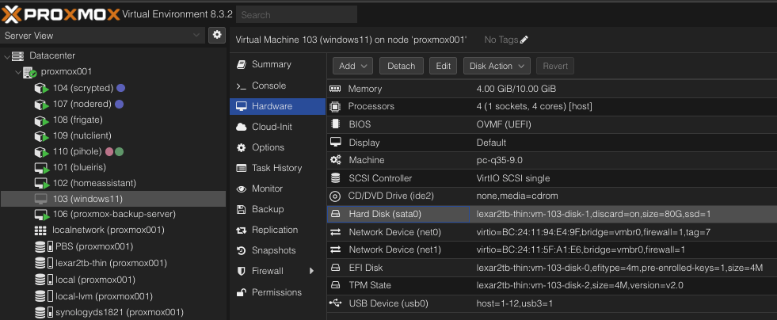Click the pink tag dot on 110 (pihole)
Screen dimensions: 777x320
tap(110, 151)
